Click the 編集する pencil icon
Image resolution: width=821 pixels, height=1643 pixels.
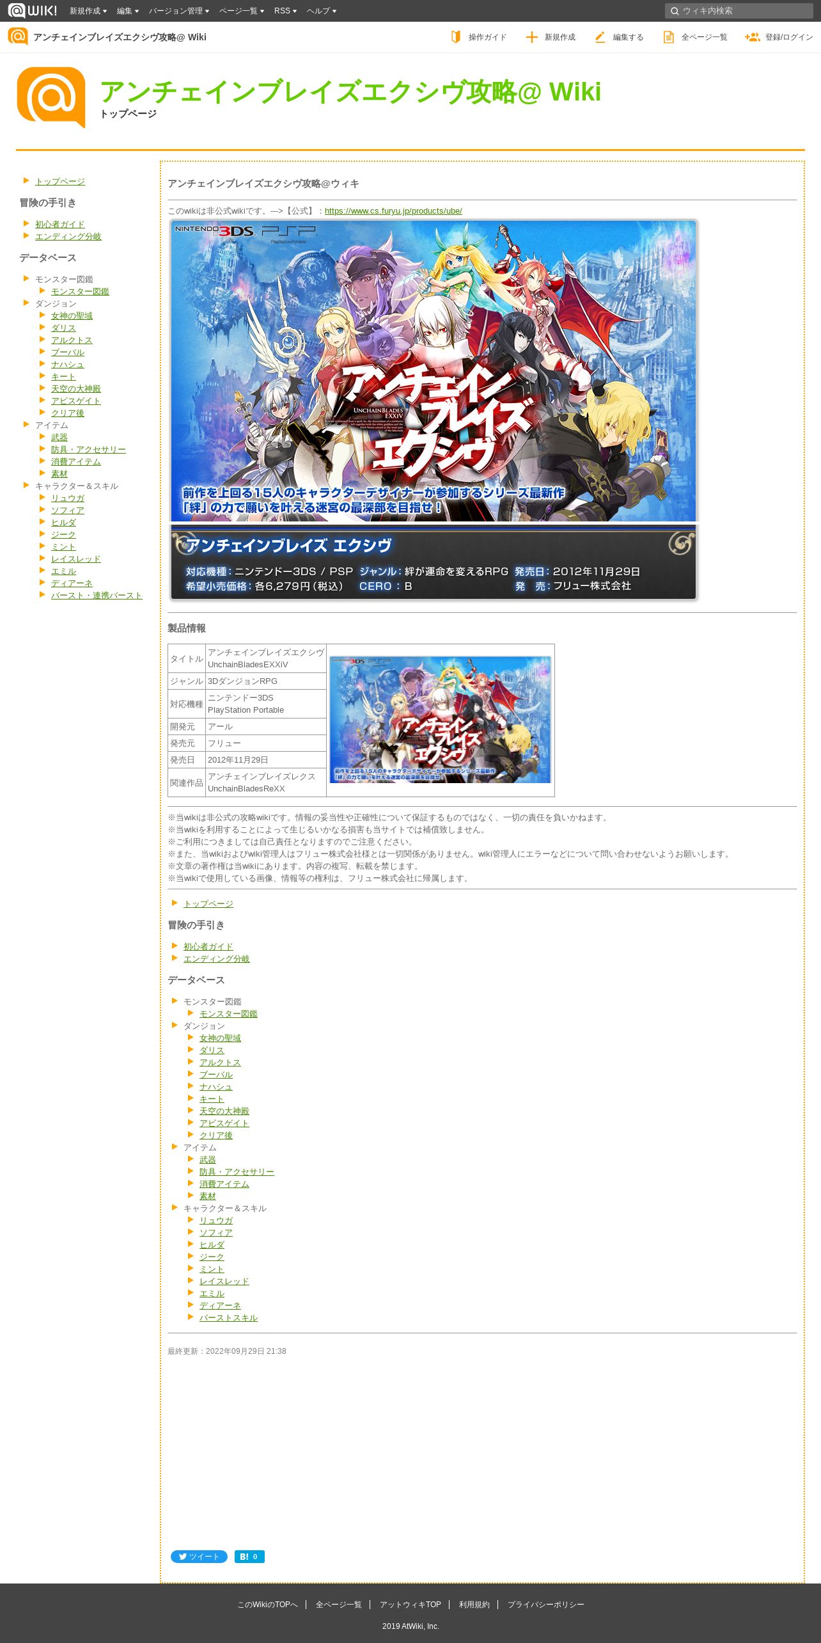600,37
